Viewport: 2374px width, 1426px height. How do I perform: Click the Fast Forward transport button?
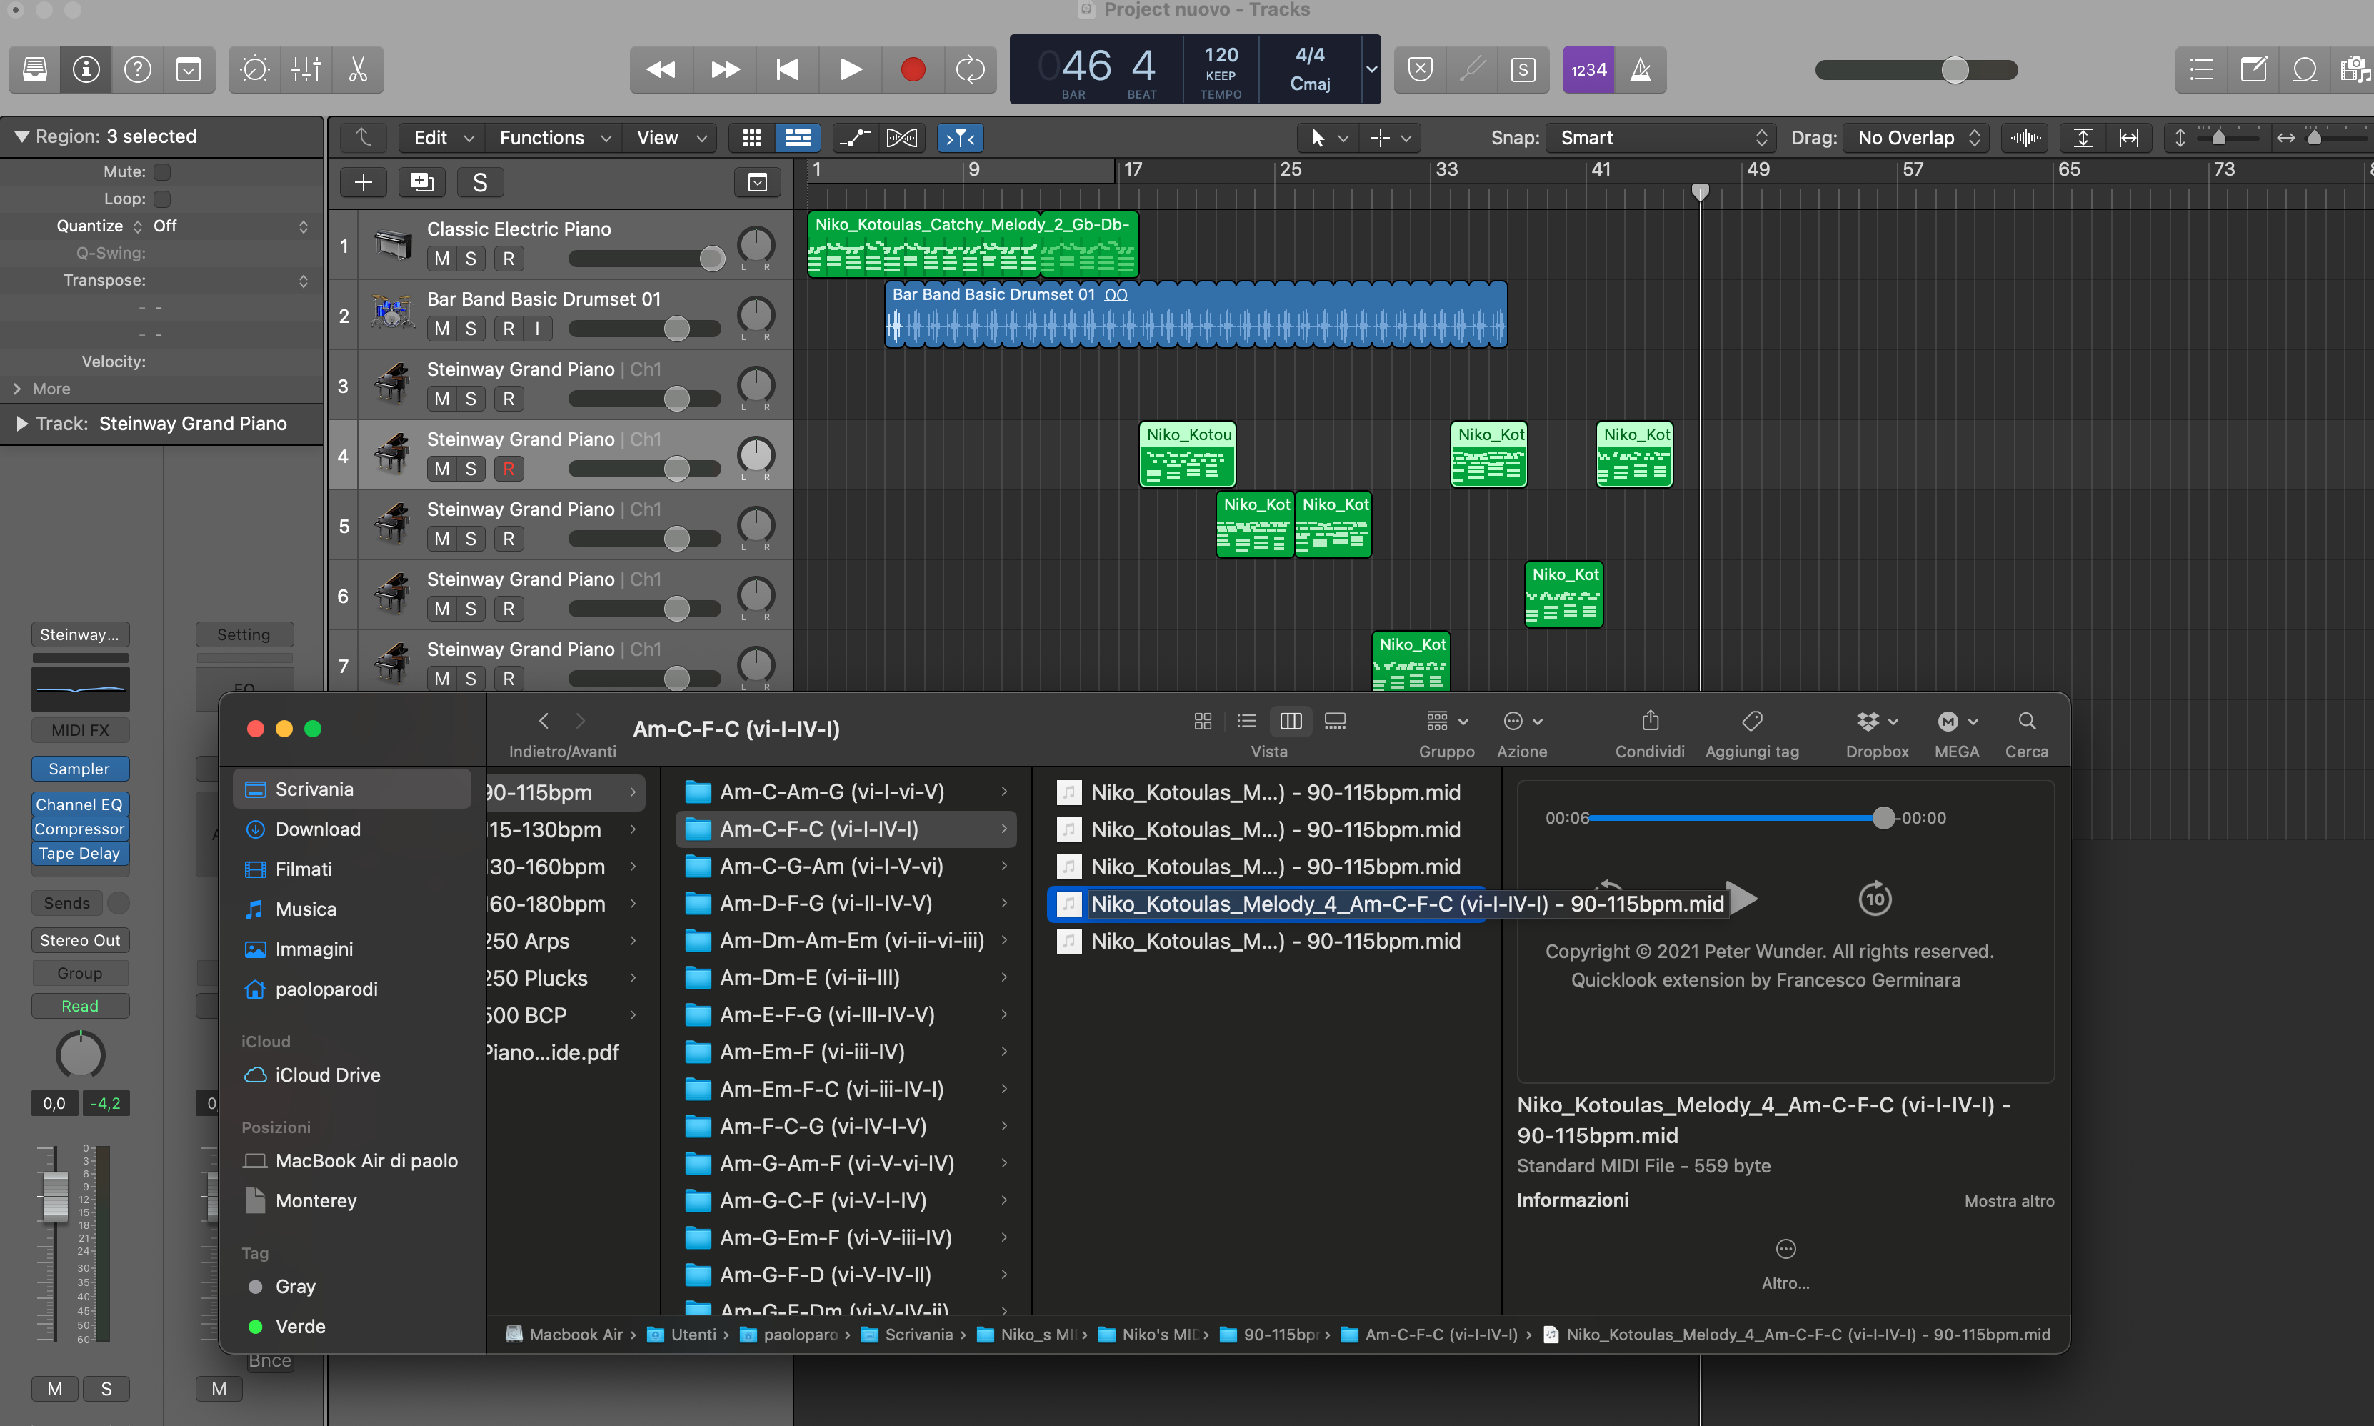click(725, 69)
